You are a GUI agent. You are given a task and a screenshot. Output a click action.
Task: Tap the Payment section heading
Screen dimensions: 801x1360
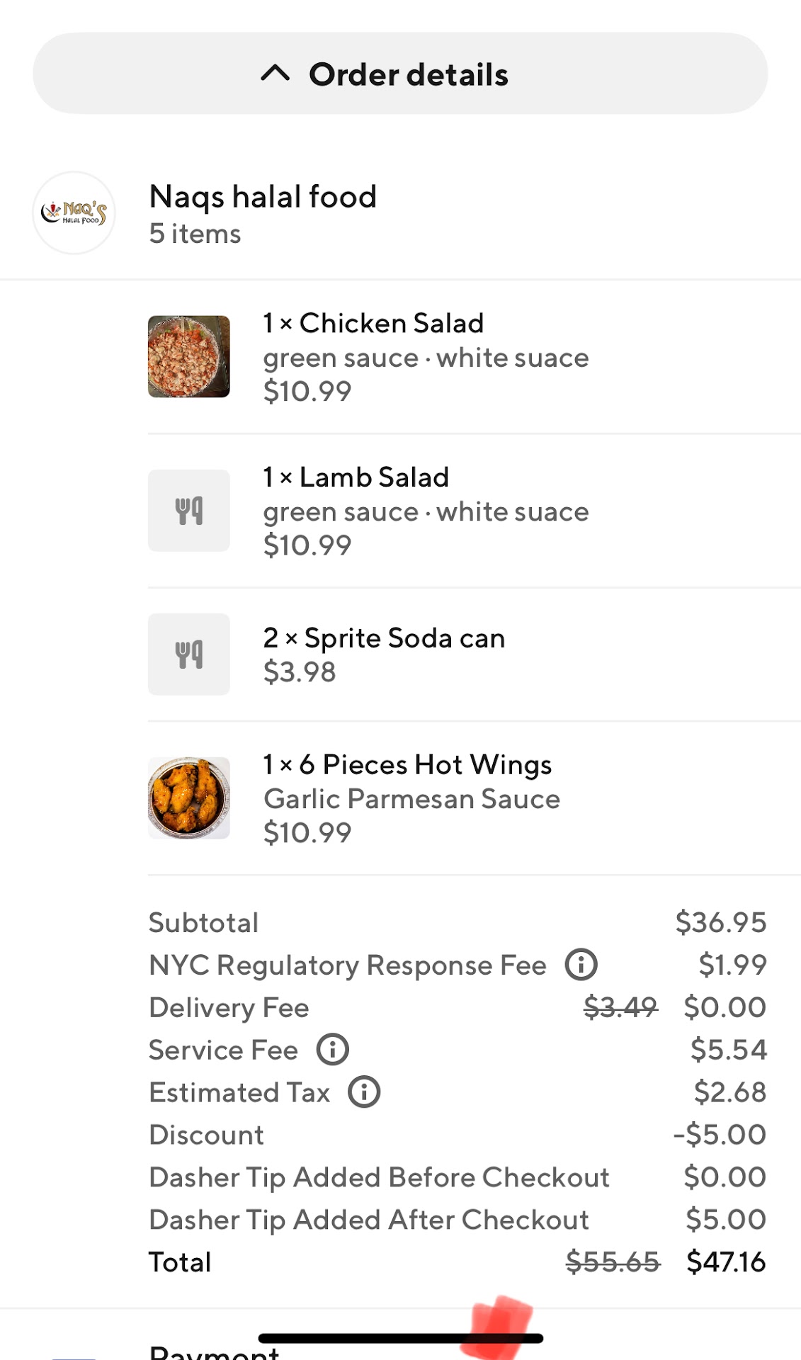pyautogui.click(x=214, y=1353)
